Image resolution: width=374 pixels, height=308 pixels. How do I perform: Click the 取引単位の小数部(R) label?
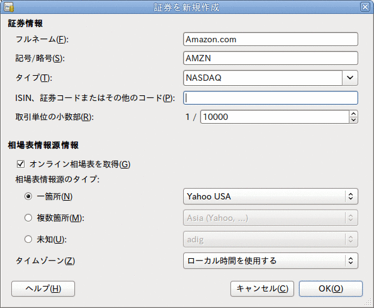[55, 117]
